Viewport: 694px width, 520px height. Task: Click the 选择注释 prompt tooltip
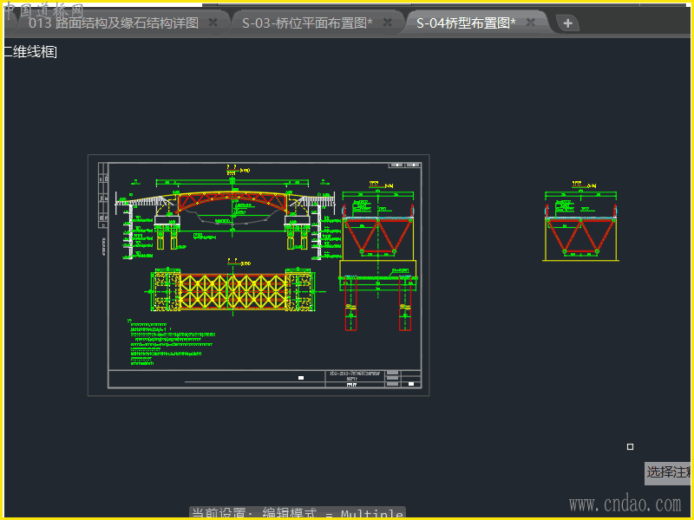point(669,472)
